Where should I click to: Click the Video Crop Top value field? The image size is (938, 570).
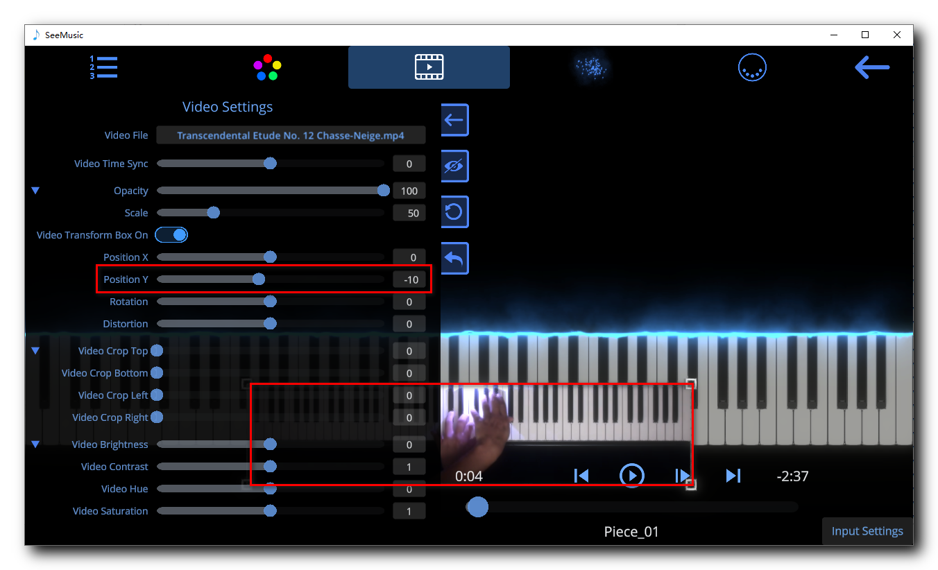[409, 351]
